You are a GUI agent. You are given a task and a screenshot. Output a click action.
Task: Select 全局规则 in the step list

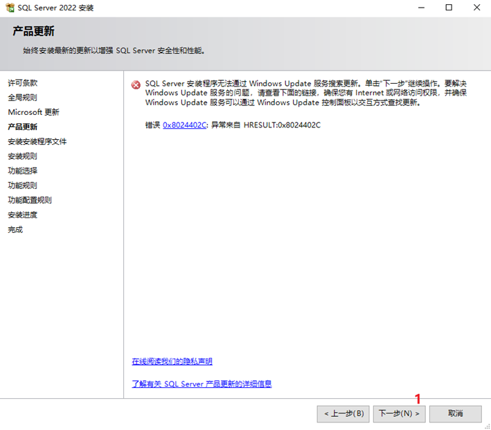click(x=23, y=98)
